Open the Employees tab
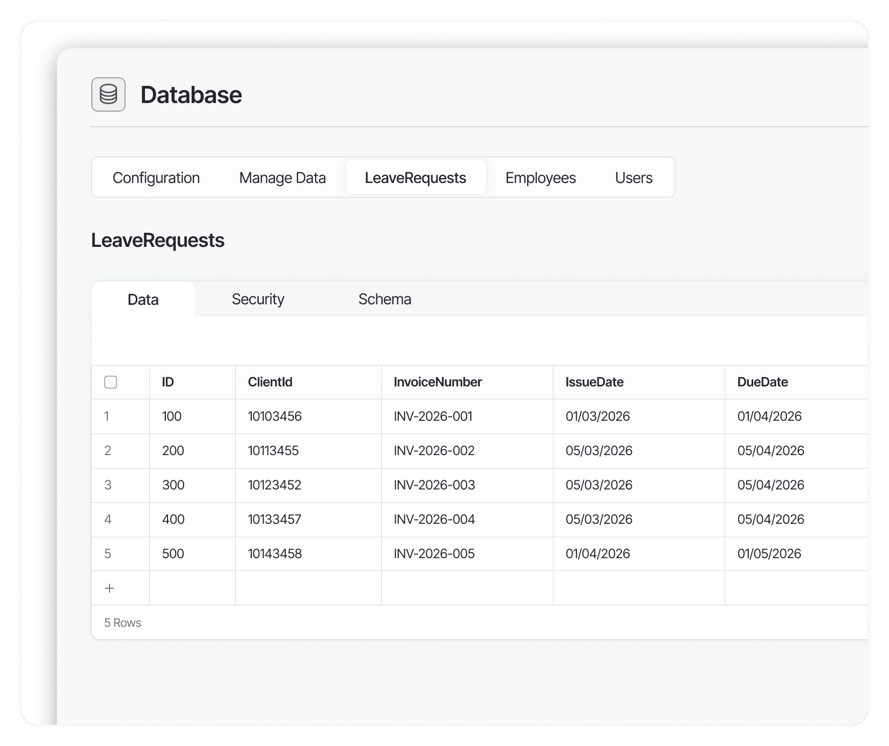This screenshot has height=746, width=889. 541,178
